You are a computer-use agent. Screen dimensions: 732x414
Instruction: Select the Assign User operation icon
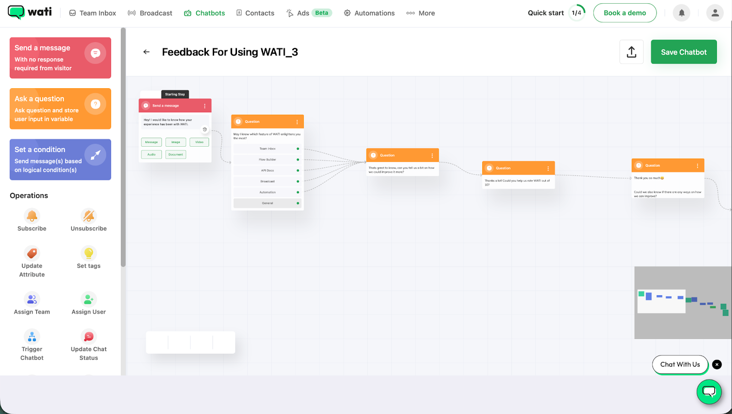point(89,299)
